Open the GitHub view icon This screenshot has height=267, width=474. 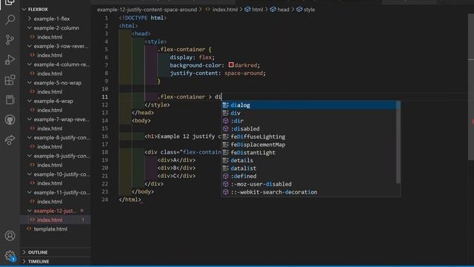(x=10, y=120)
